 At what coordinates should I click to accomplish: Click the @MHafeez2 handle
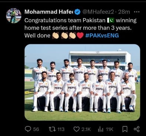tap(98, 12)
